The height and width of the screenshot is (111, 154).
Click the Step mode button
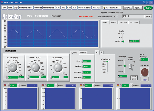tap(16, 8)
